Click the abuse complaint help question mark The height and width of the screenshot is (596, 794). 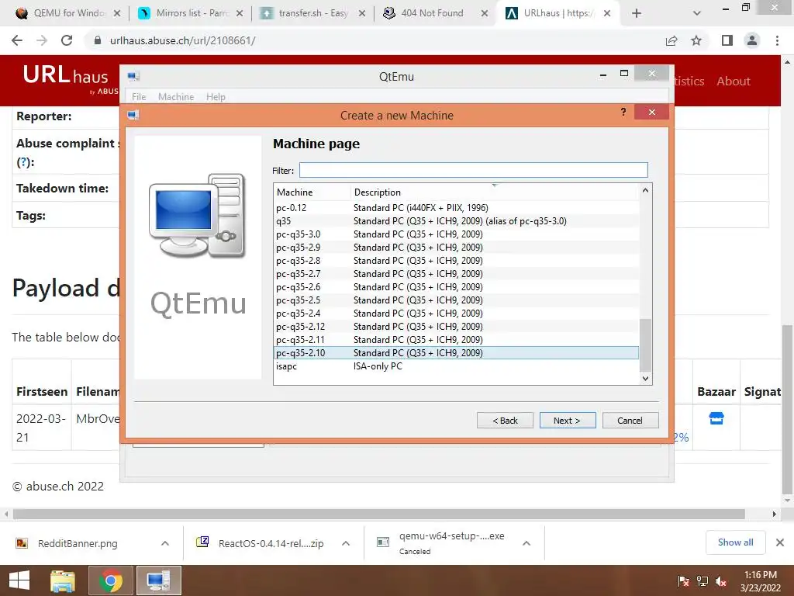tap(24, 162)
